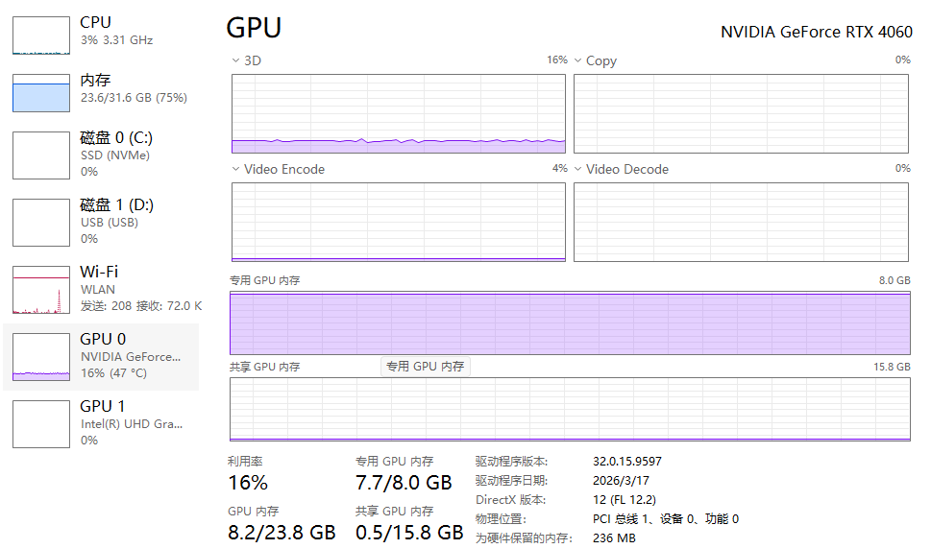Click the 专用 GPU 内存 usage graph
931x549 pixels.
click(x=570, y=323)
